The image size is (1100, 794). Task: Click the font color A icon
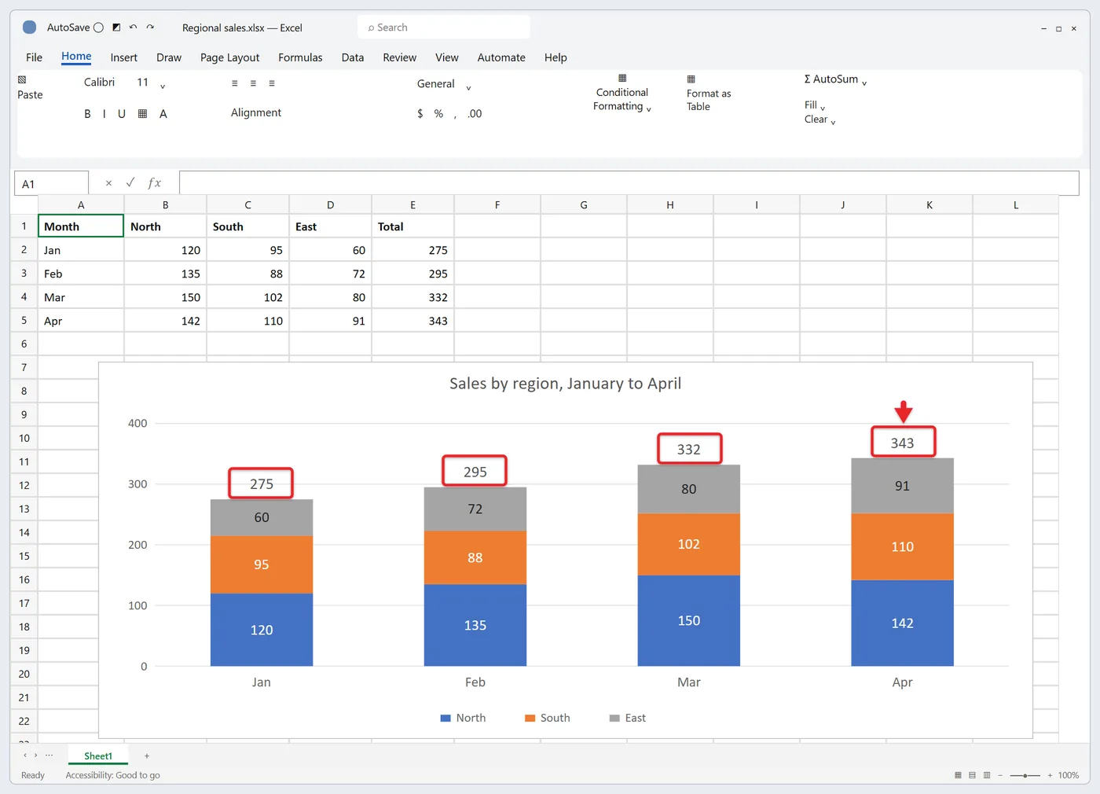tap(163, 114)
